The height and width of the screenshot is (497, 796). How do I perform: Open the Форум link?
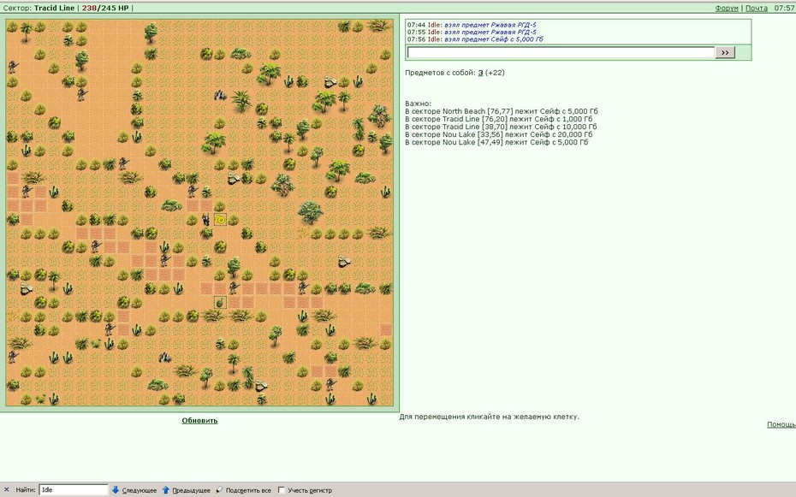click(x=727, y=8)
